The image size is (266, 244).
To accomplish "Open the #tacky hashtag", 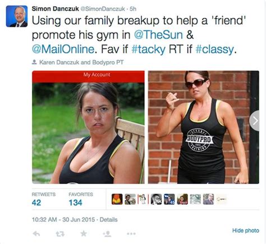I will (149, 49).
